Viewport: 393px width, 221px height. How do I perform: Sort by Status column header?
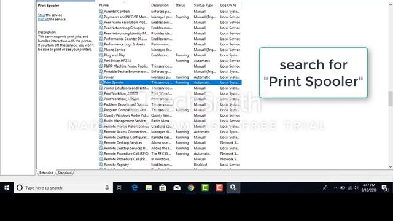click(x=180, y=5)
